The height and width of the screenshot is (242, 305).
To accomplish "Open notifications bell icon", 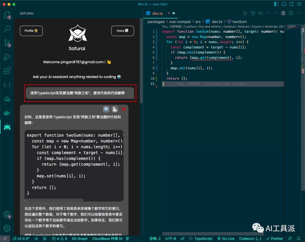I will point(299,239).
